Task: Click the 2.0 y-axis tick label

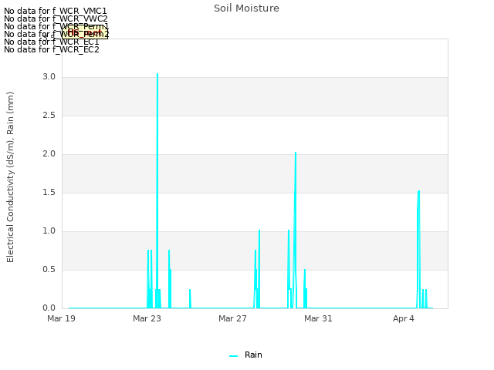Action: coord(49,154)
